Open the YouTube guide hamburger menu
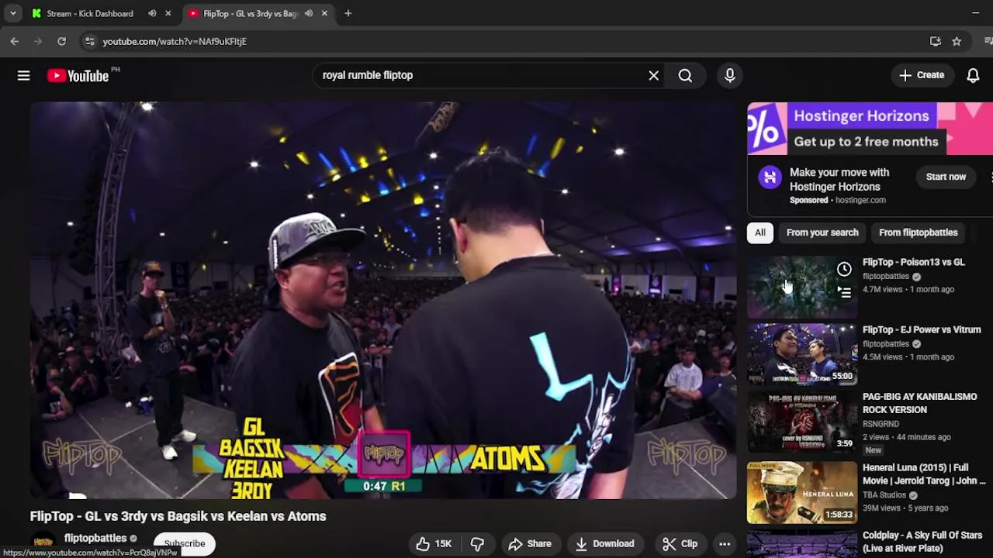 coord(23,75)
